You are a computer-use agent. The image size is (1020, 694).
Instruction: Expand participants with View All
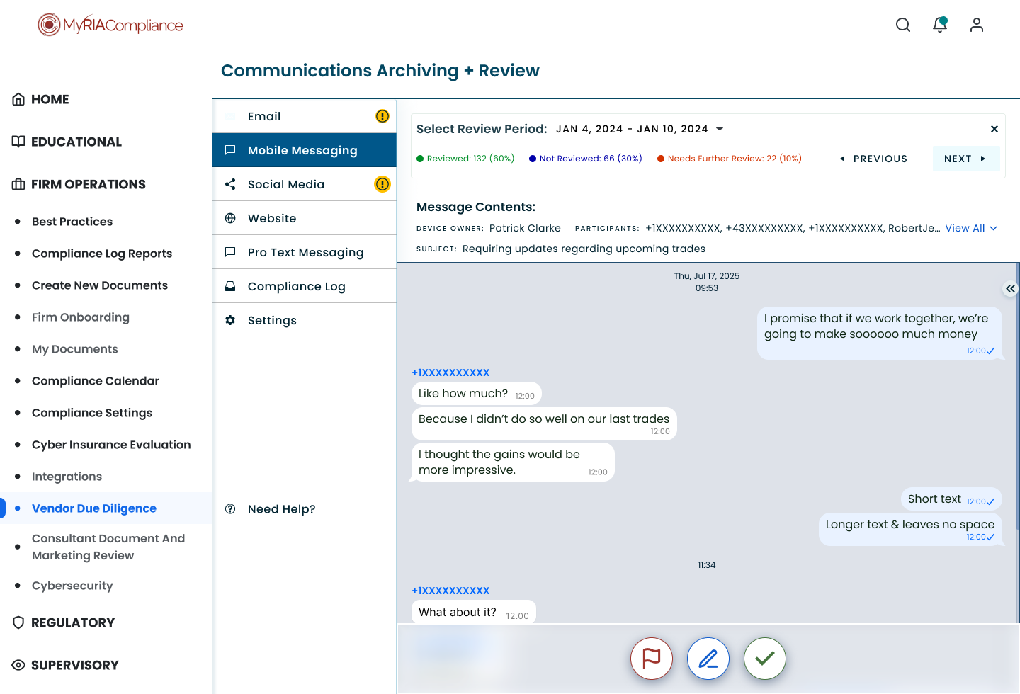point(971,228)
